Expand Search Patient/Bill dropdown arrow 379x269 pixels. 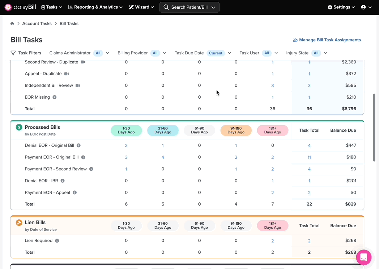[x=213, y=7]
